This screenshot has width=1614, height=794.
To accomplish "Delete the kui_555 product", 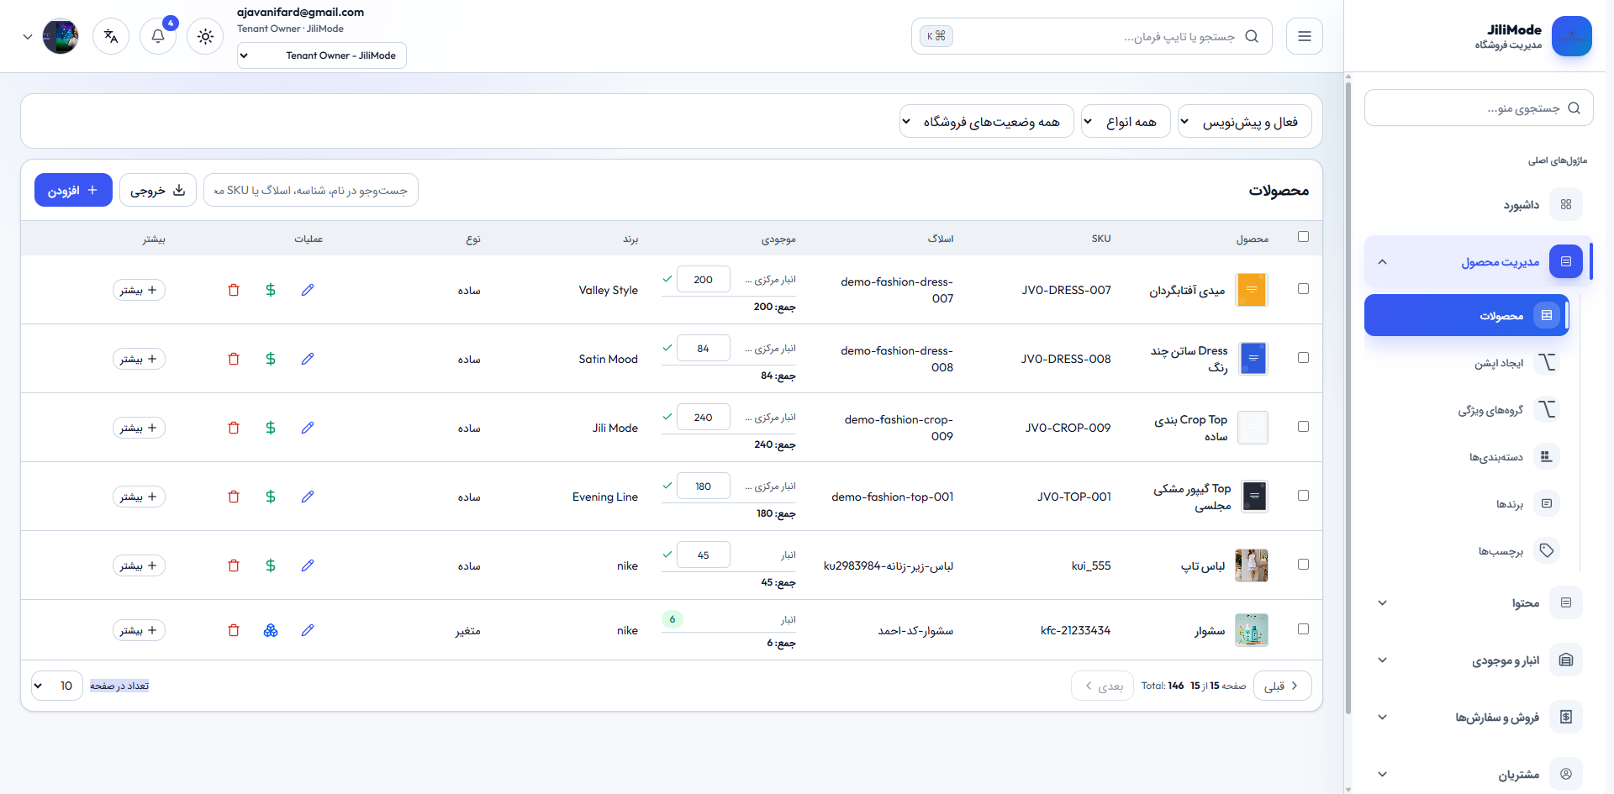I will coord(234,565).
